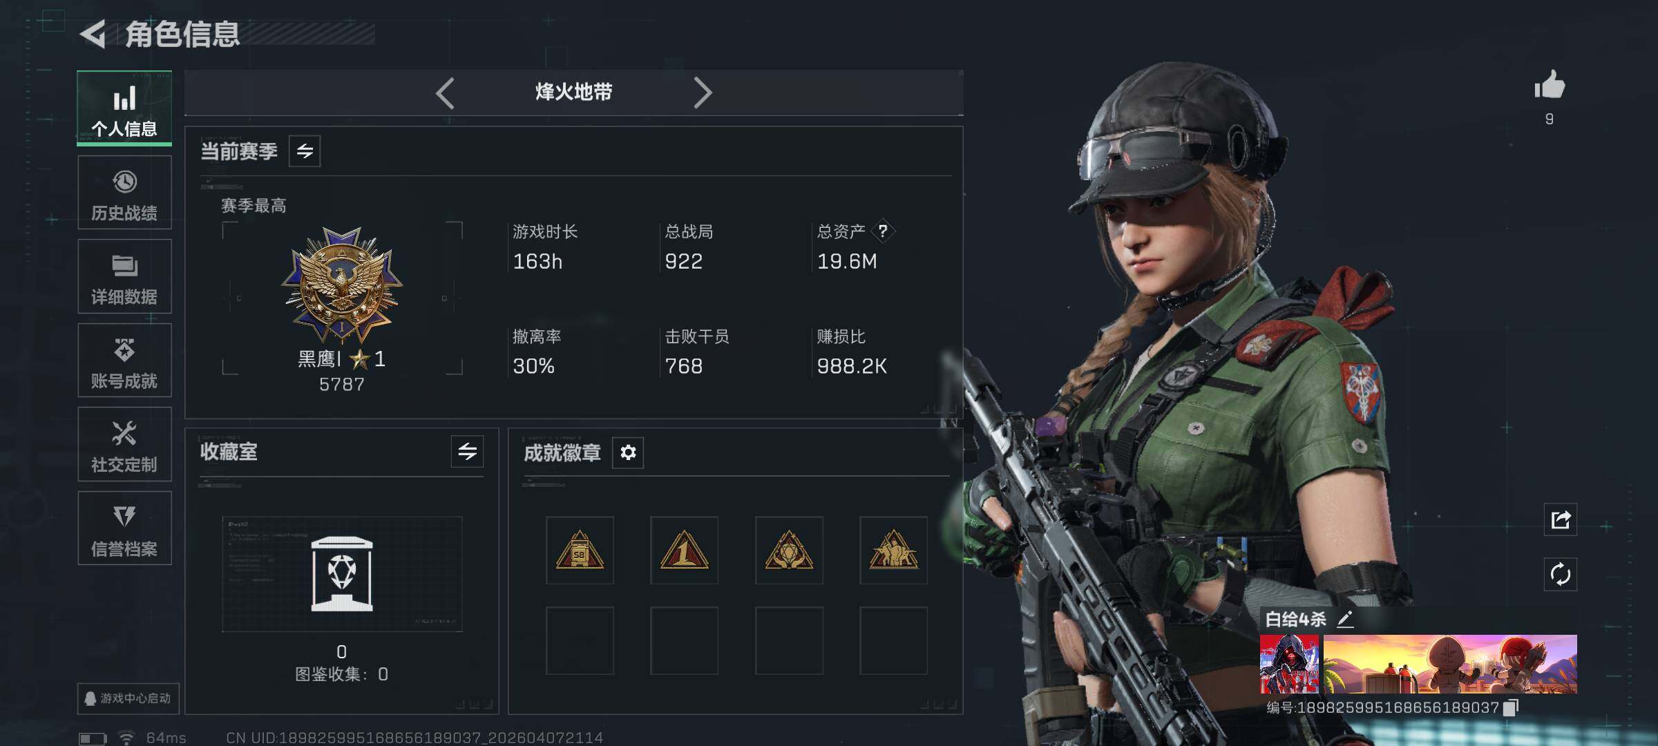Screen dimensions: 1658x746
Task: Toggle the 当前赛季 season switch button
Action: (x=305, y=151)
